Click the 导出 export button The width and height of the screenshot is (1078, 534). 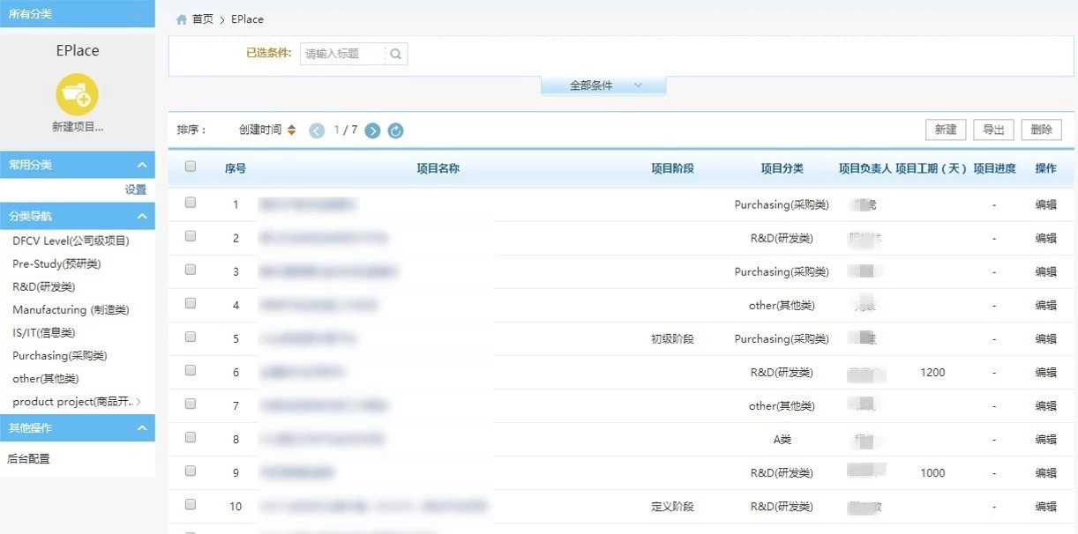(993, 130)
